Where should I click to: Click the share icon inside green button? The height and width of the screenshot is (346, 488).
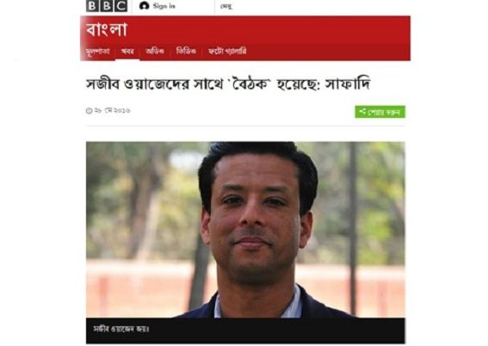pyautogui.click(x=362, y=111)
